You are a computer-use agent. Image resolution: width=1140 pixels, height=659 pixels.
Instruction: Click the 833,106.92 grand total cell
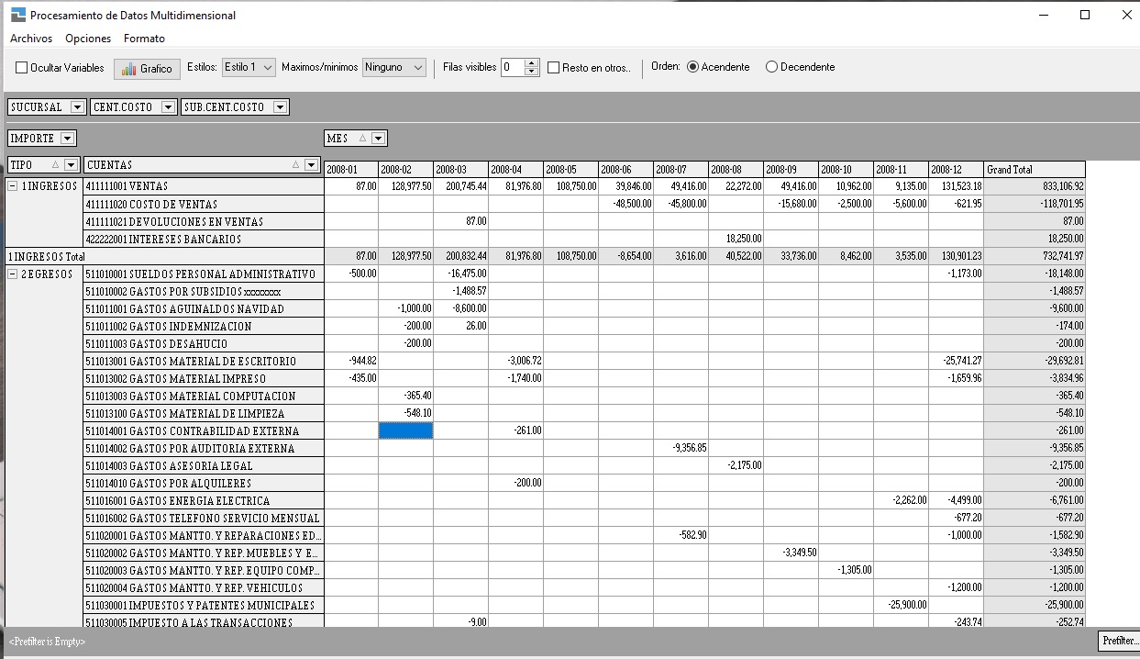click(1035, 186)
